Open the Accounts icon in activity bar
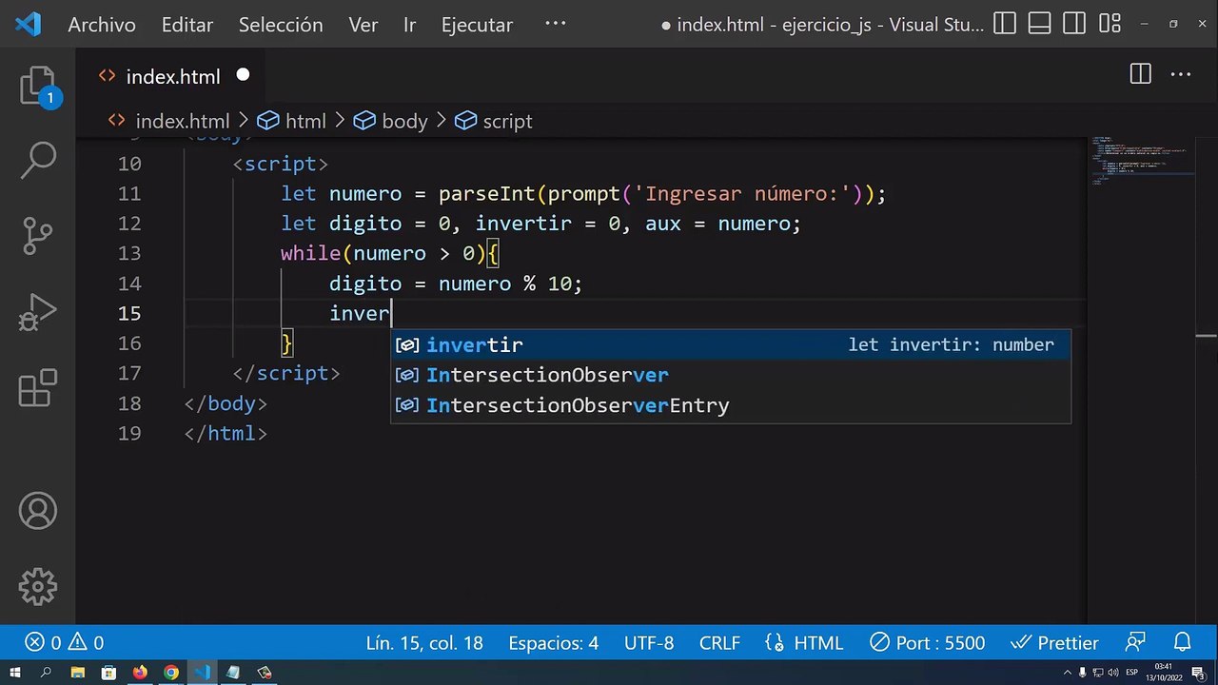1218x685 pixels. click(38, 512)
